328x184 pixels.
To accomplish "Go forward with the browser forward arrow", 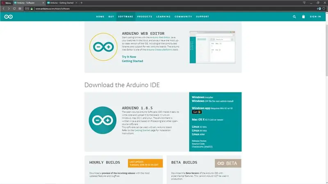I will [9, 9].
